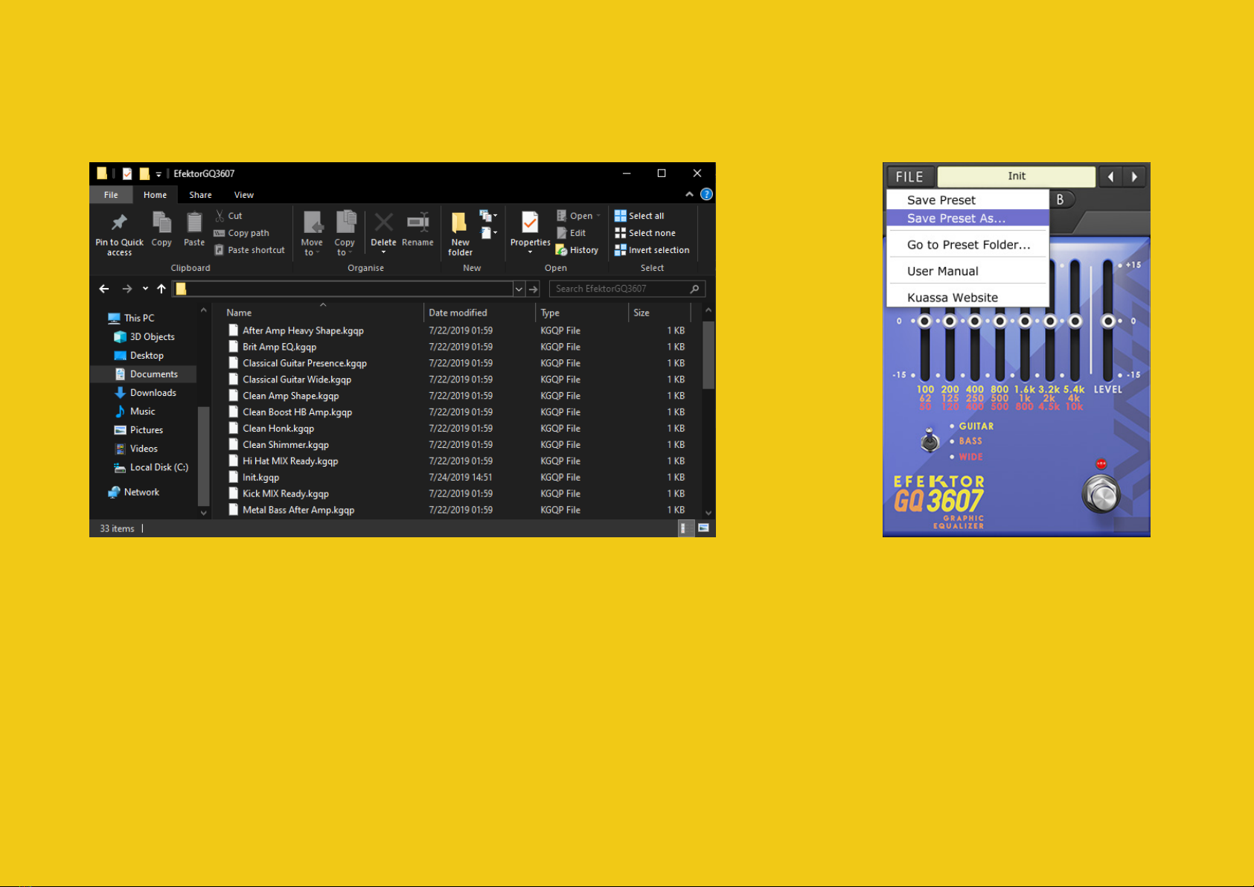The width and height of the screenshot is (1254, 887).
Task: Click the address bar path field
Action: (x=342, y=289)
